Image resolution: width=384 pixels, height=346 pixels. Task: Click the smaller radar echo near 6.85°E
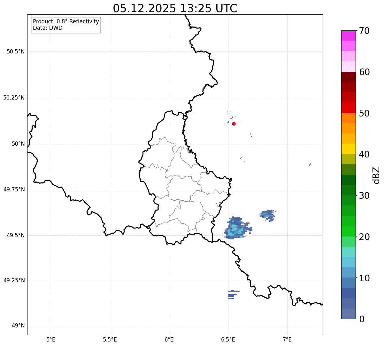point(268,215)
